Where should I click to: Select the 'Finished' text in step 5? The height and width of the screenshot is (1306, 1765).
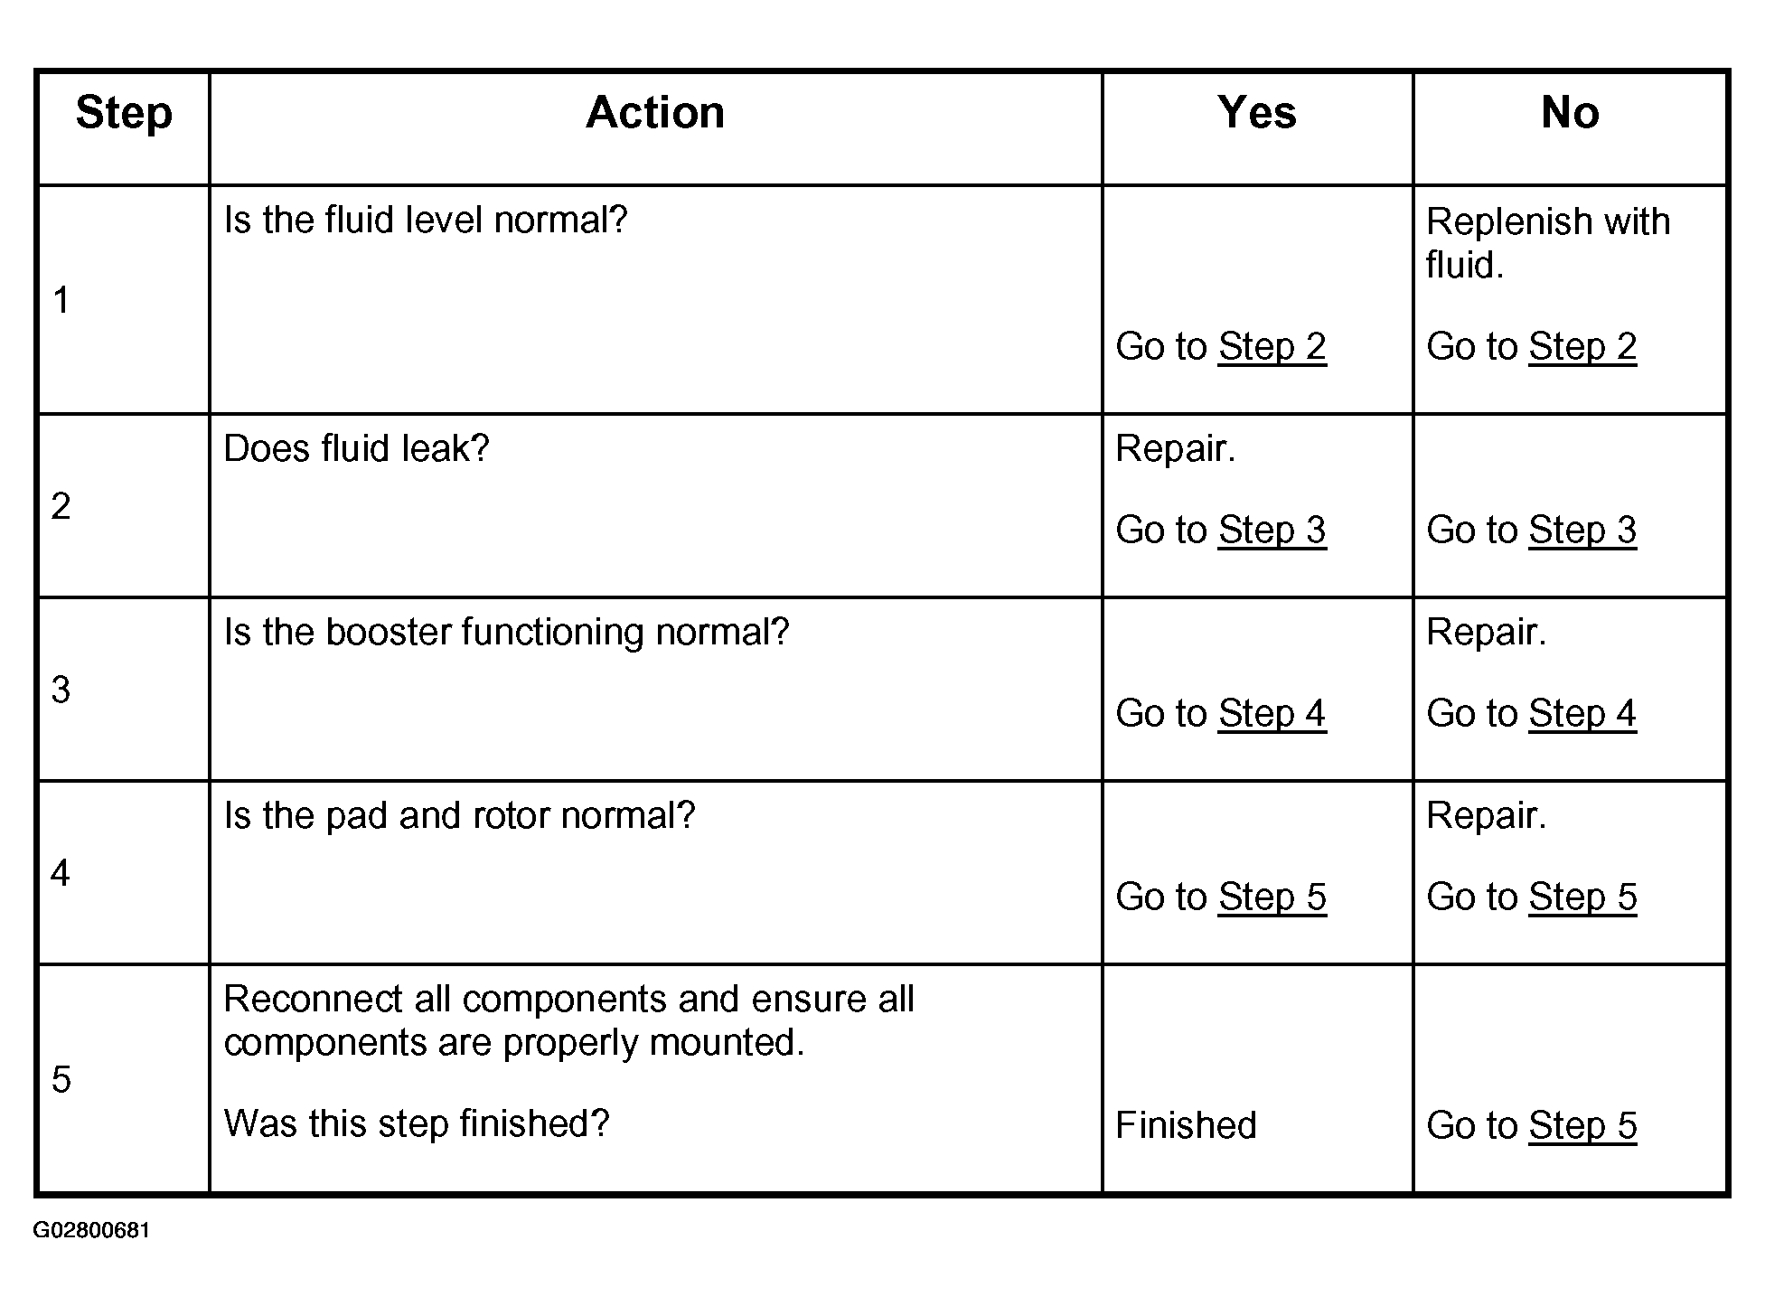click(x=1186, y=1125)
